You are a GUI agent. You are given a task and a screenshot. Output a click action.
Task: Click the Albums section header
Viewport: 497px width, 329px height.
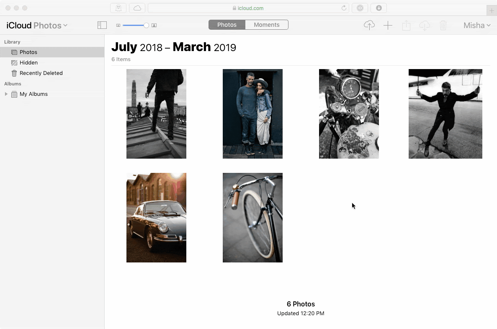pos(13,84)
